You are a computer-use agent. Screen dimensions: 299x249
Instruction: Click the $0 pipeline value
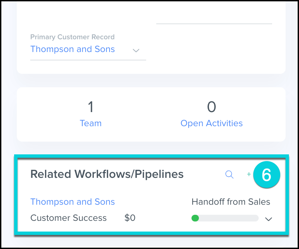pos(130,218)
